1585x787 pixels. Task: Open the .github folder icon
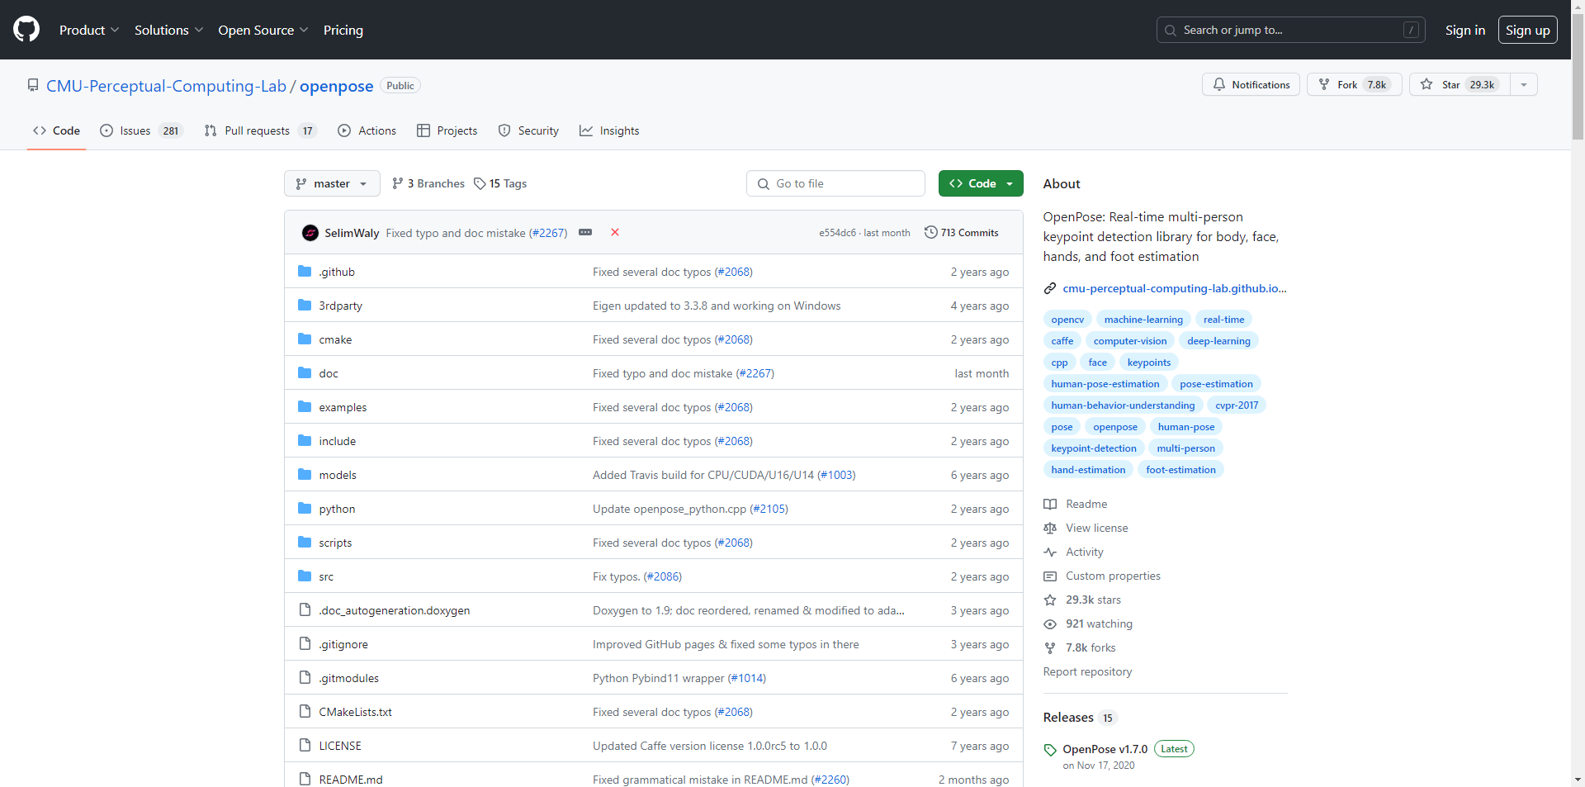point(305,271)
